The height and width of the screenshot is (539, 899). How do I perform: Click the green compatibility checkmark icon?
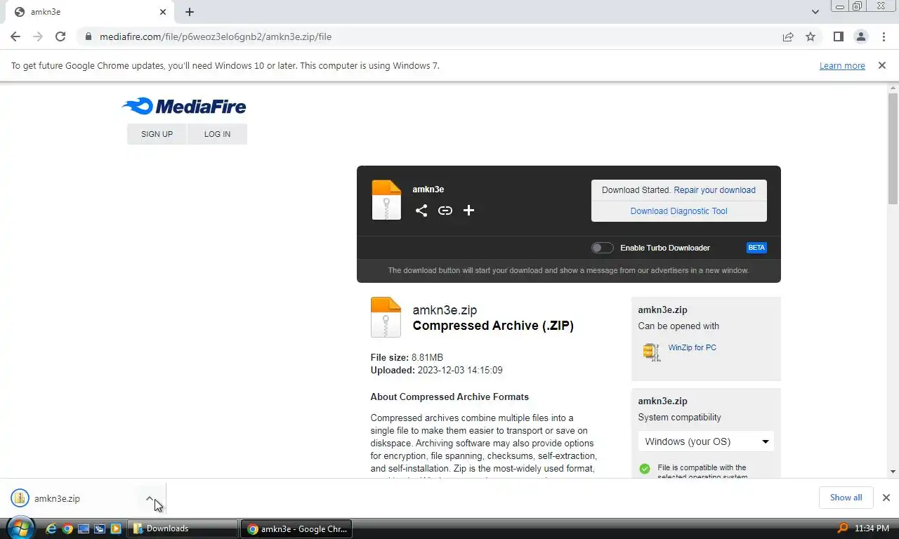point(645,469)
